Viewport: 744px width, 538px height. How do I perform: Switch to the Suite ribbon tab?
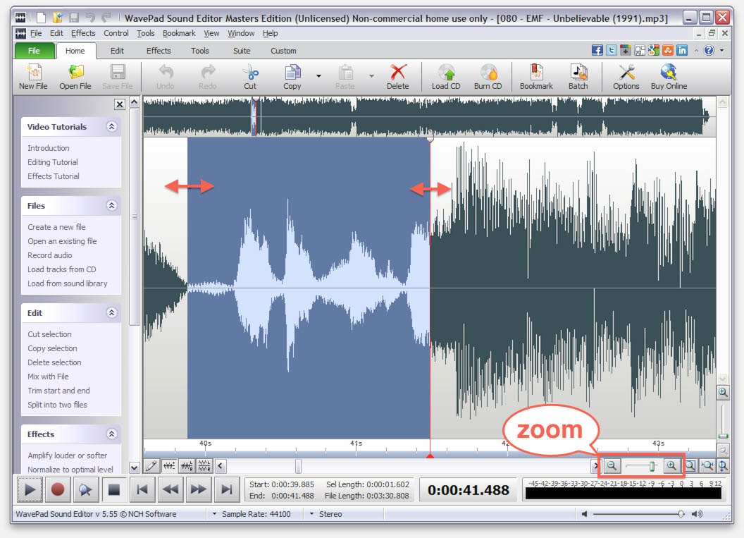pyautogui.click(x=242, y=51)
